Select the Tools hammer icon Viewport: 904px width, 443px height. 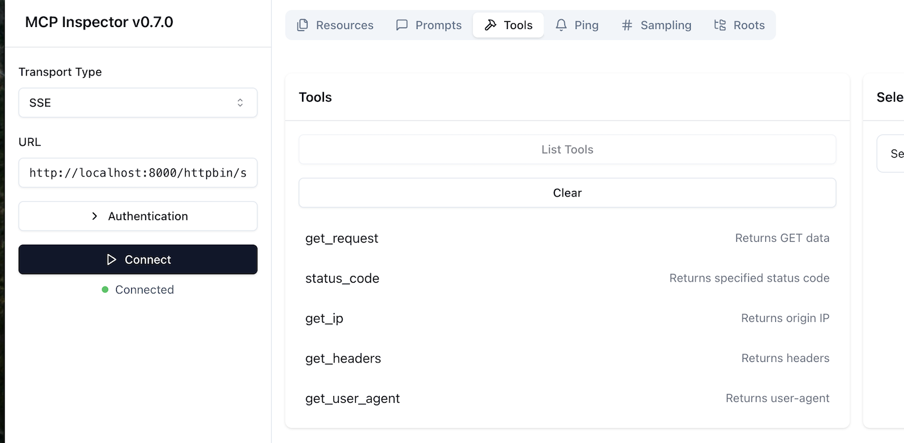click(x=490, y=25)
